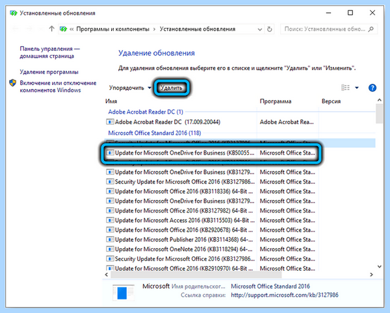
Task: Click the Adobe Acrobat Rea... program cell
Action: [287, 122]
